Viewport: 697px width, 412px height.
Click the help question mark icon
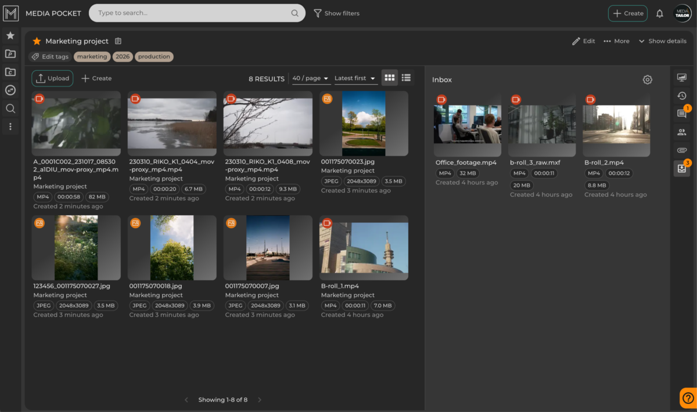click(x=688, y=397)
